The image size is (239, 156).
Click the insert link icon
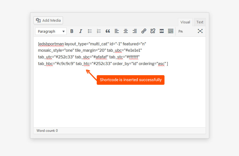pyautogui.click(x=144, y=31)
